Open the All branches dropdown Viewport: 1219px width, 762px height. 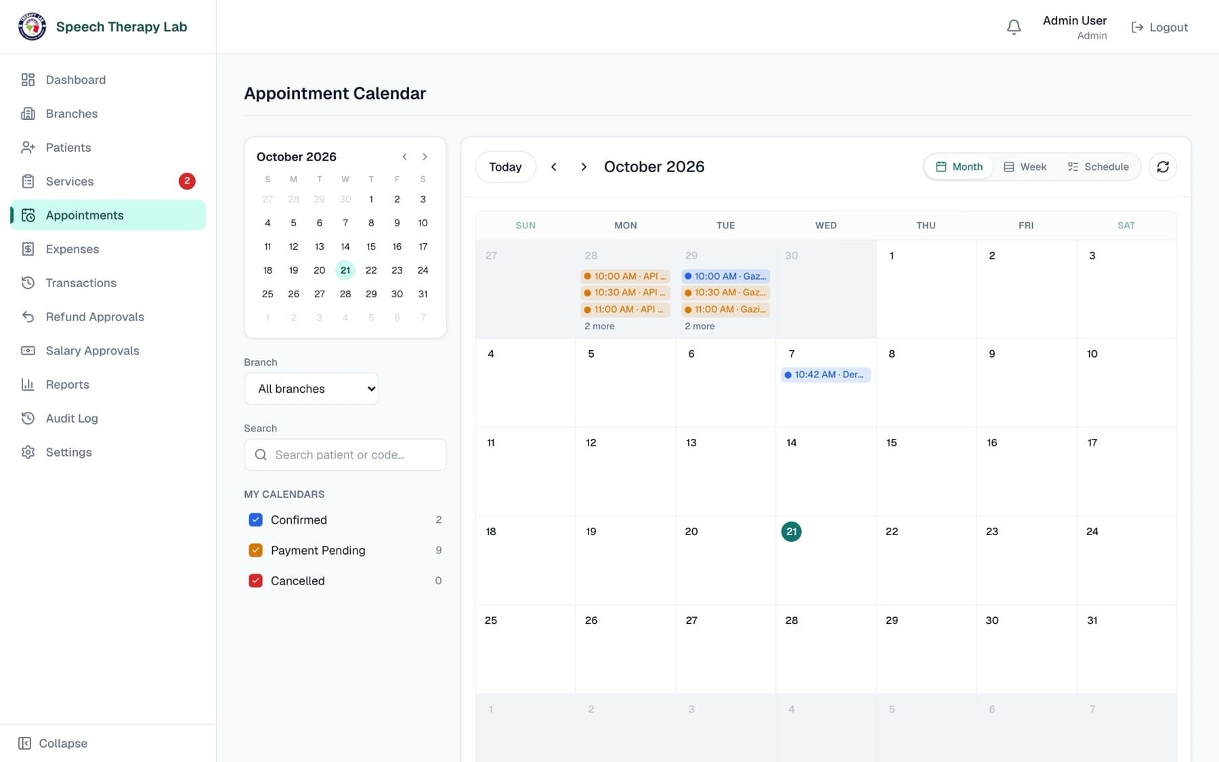click(312, 389)
